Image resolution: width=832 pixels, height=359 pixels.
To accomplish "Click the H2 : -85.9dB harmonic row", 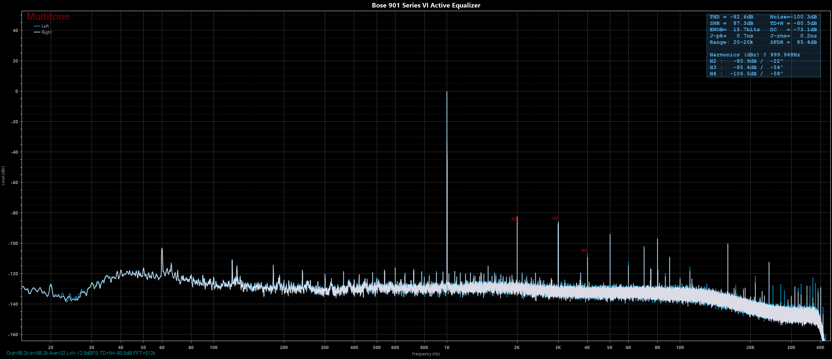I will pos(746,61).
